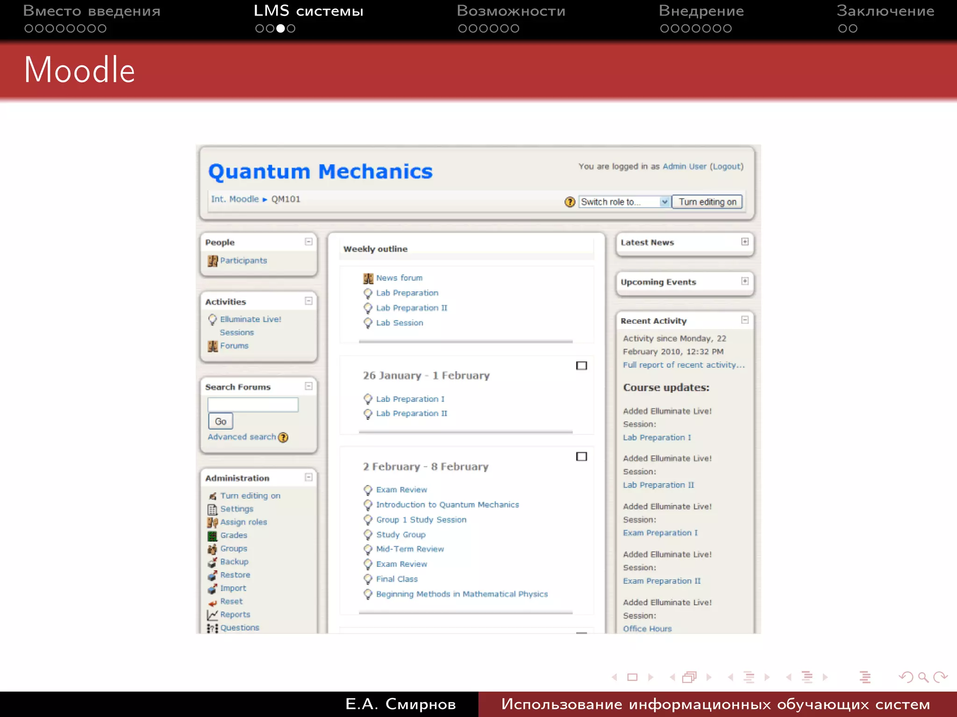
Task: Open Exam Preparation II link
Action: (662, 581)
